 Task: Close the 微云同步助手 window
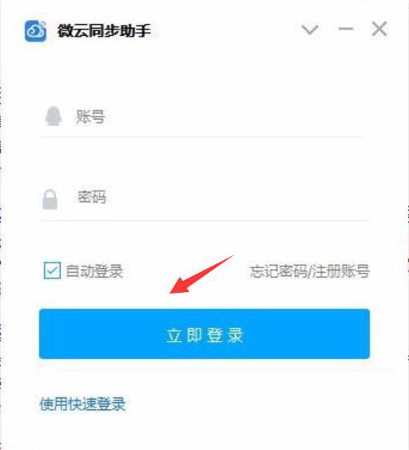pyautogui.click(x=379, y=29)
